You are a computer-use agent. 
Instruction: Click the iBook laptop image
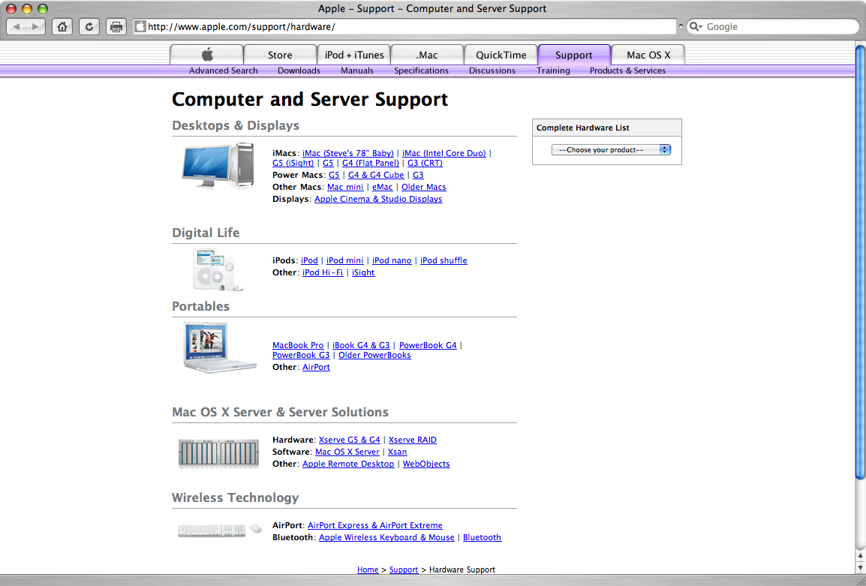(x=219, y=347)
